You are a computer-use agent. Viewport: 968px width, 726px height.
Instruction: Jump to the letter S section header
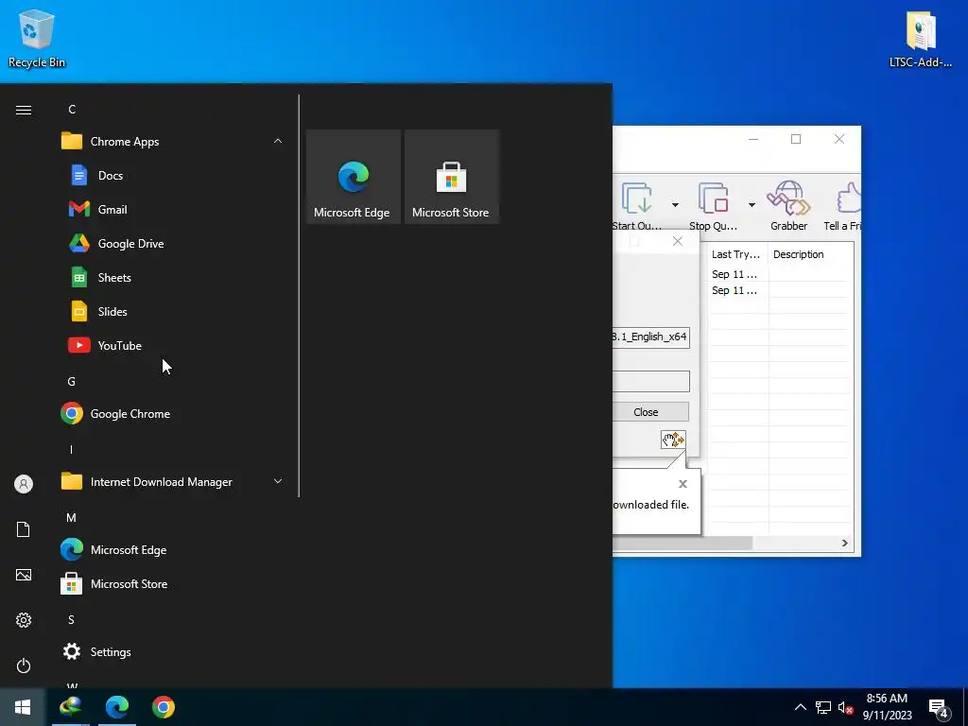pyautogui.click(x=72, y=619)
